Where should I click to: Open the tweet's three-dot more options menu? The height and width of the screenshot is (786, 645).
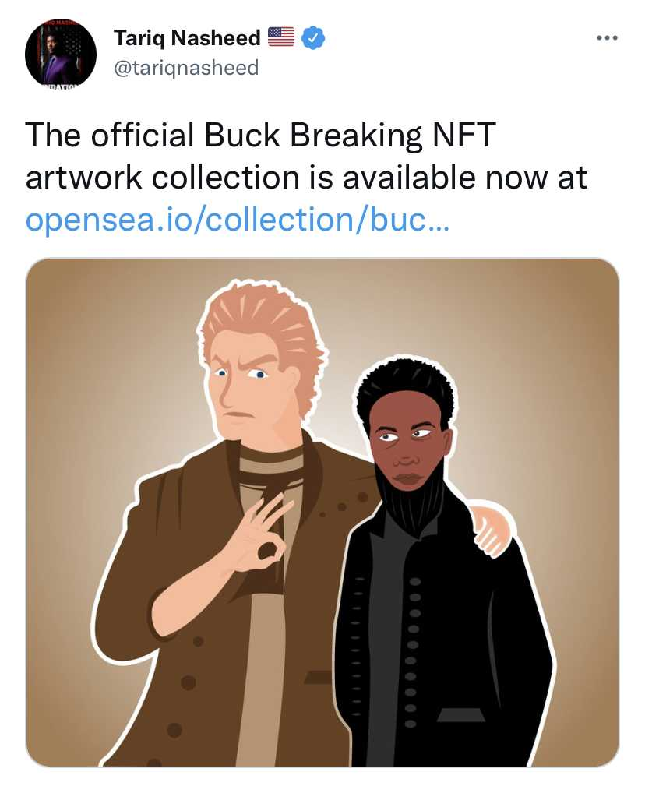606,38
